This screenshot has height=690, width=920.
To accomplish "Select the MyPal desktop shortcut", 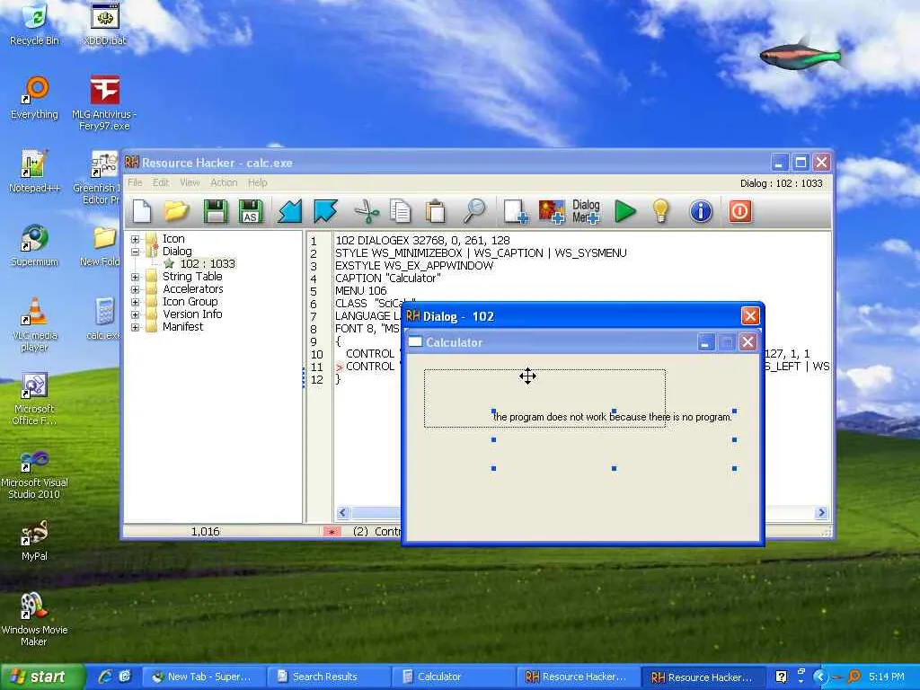I will 34,540.
